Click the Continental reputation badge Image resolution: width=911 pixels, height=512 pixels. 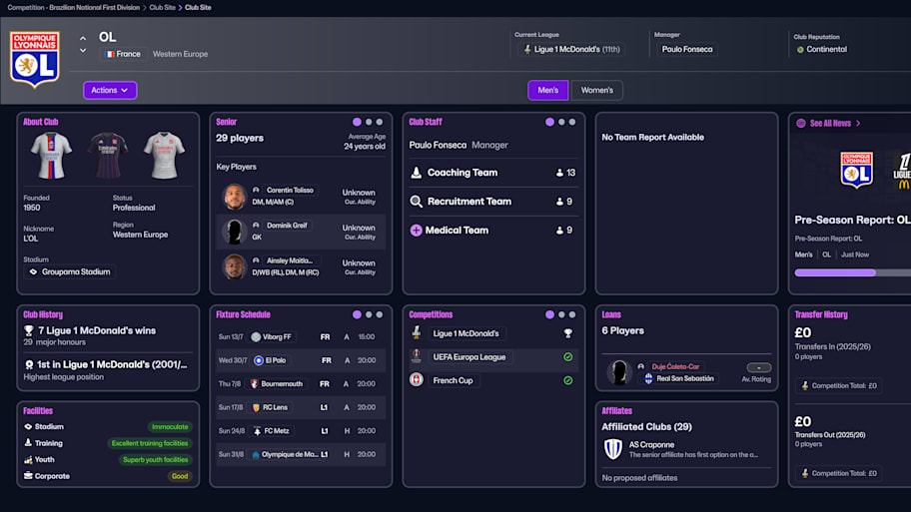click(821, 49)
